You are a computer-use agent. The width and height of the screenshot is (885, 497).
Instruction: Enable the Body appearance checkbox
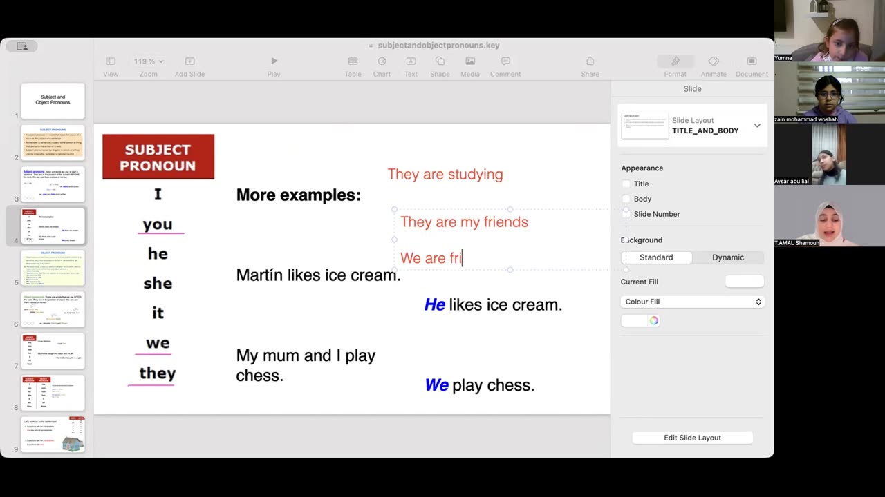[x=626, y=199]
